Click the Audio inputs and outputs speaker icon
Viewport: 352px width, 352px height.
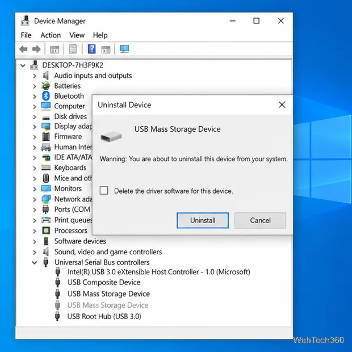click(x=46, y=76)
